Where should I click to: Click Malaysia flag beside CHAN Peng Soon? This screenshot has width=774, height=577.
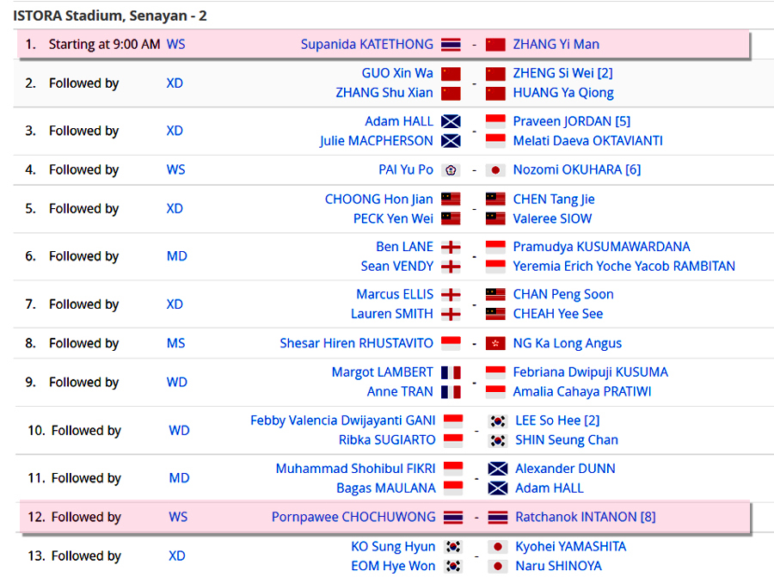tap(495, 295)
